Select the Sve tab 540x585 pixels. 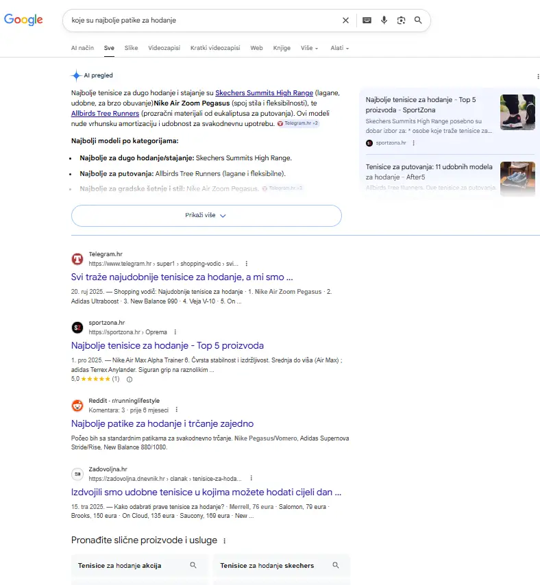coord(109,48)
